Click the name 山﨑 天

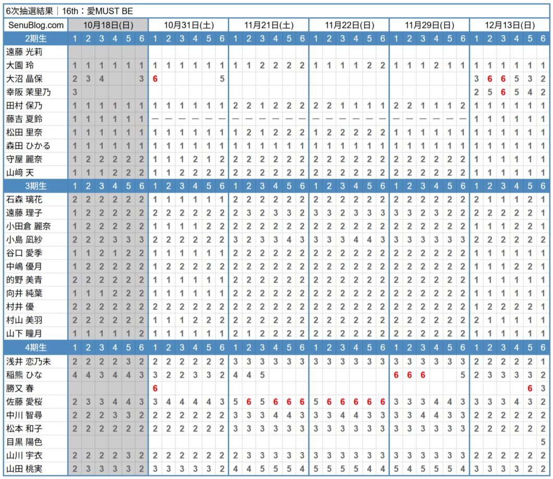pos(20,173)
